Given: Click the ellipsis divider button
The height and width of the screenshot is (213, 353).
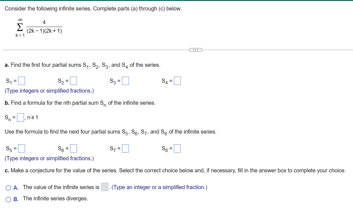Looking at the screenshot, I should [x=195, y=50].
